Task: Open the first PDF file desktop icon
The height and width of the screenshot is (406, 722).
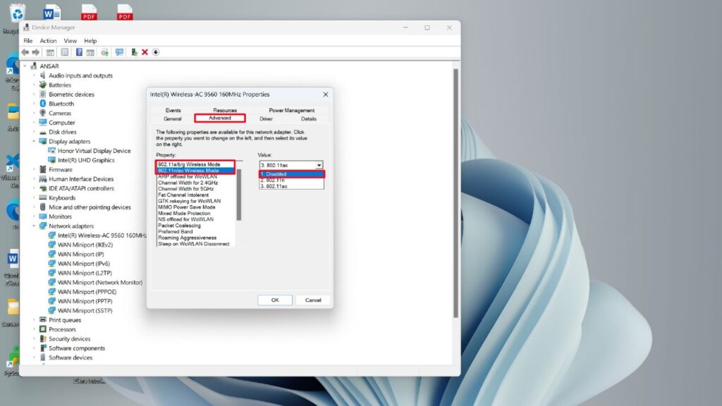Action: (89, 13)
